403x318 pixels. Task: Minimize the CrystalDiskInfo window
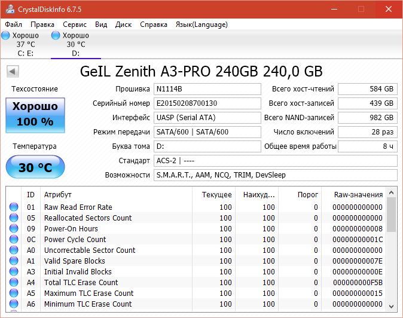point(334,9)
